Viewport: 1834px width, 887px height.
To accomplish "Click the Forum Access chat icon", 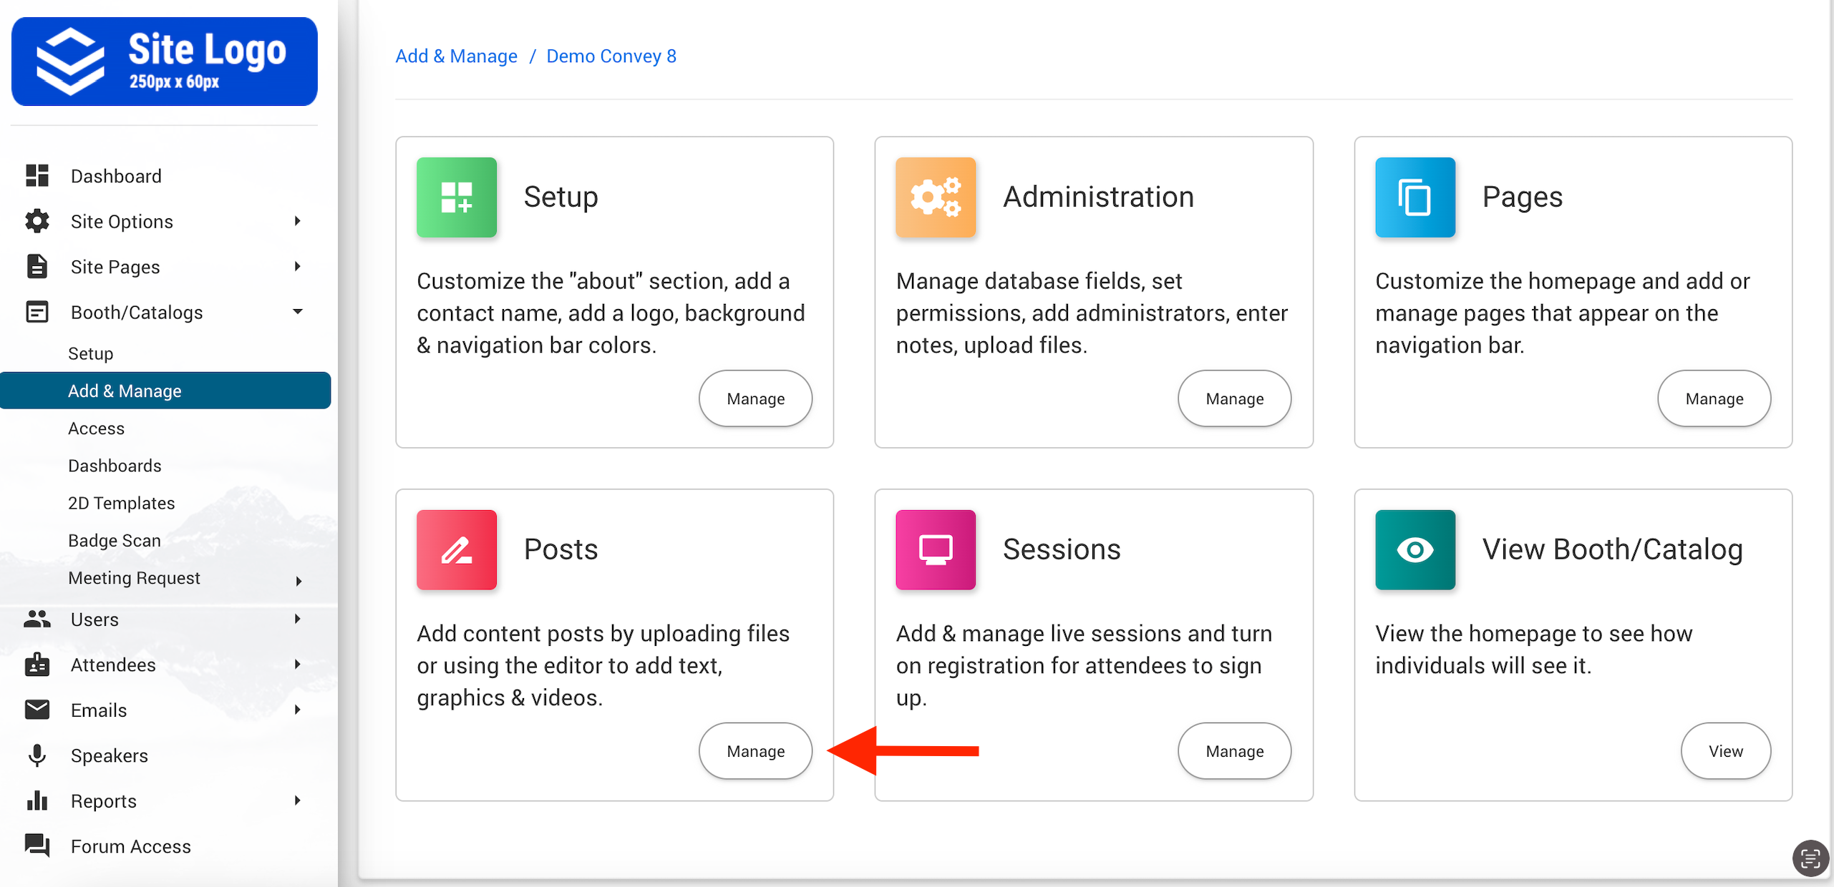I will (x=37, y=846).
